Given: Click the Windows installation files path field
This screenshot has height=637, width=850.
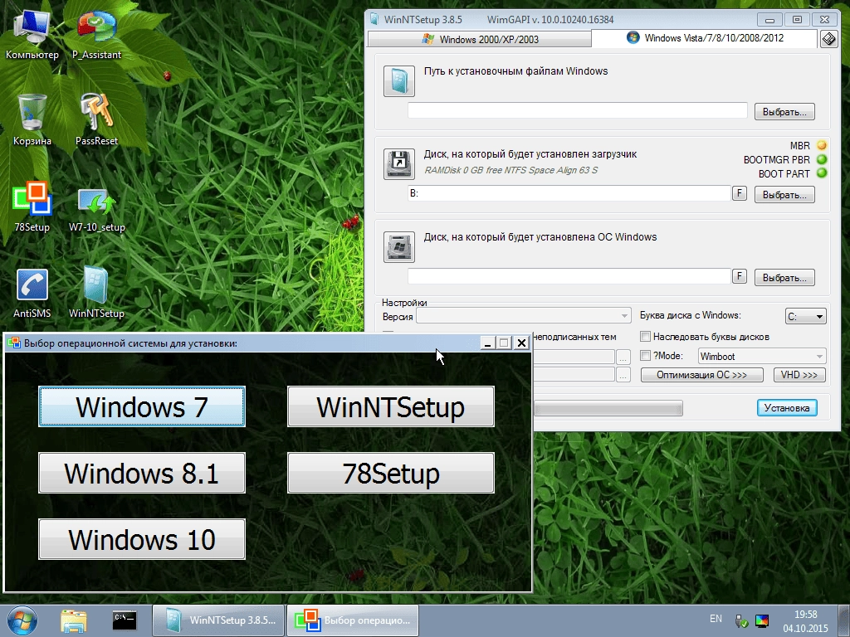Looking at the screenshot, I should 578,110.
